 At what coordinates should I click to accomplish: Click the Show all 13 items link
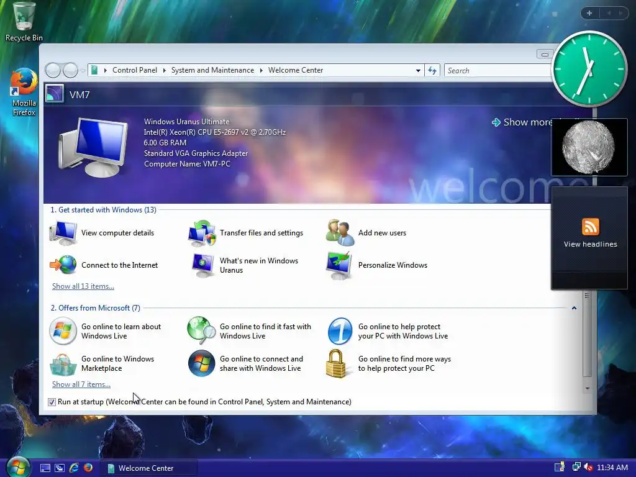[83, 286]
